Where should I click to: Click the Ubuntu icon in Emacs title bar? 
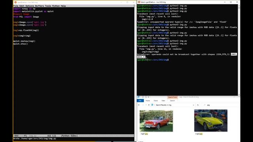(15, 2)
